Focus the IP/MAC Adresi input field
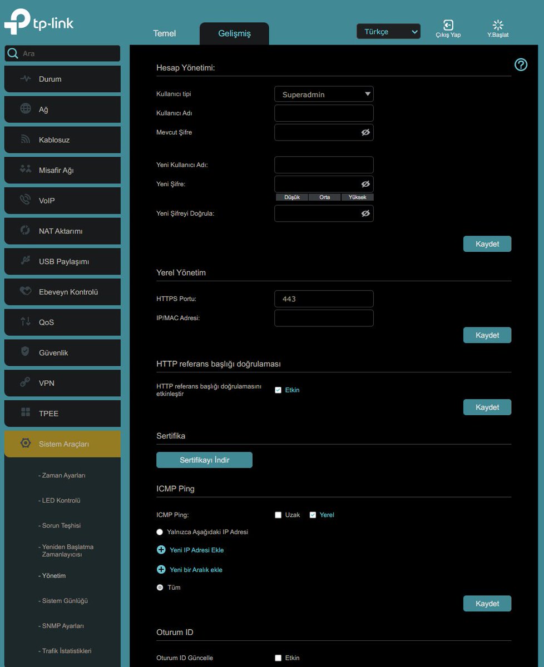The width and height of the screenshot is (544, 667). pyautogui.click(x=324, y=318)
